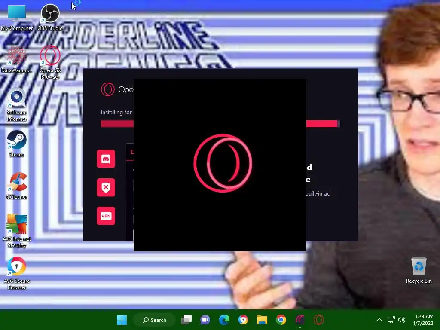Open AVG Secure Browser shortcut
Viewport: 440px width, 330px height.
(17, 273)
